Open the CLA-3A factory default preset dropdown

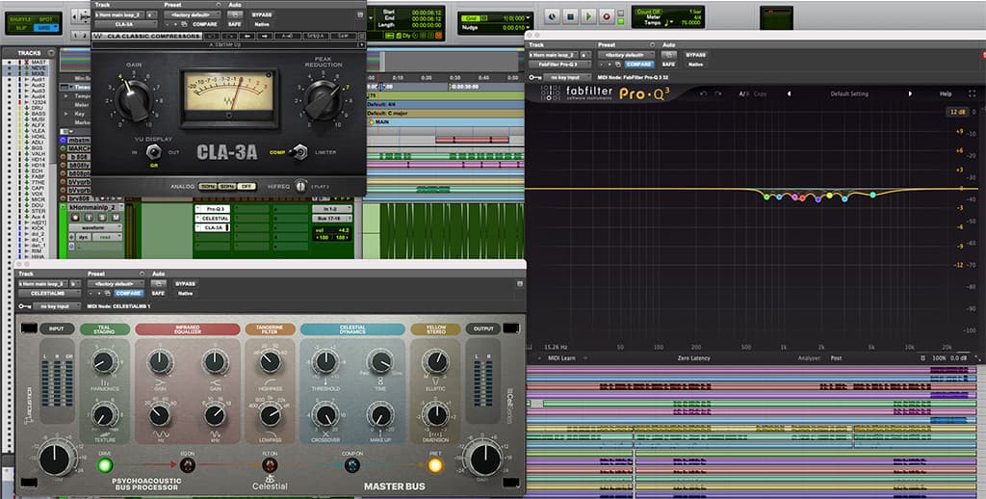(x=192, y=14)
